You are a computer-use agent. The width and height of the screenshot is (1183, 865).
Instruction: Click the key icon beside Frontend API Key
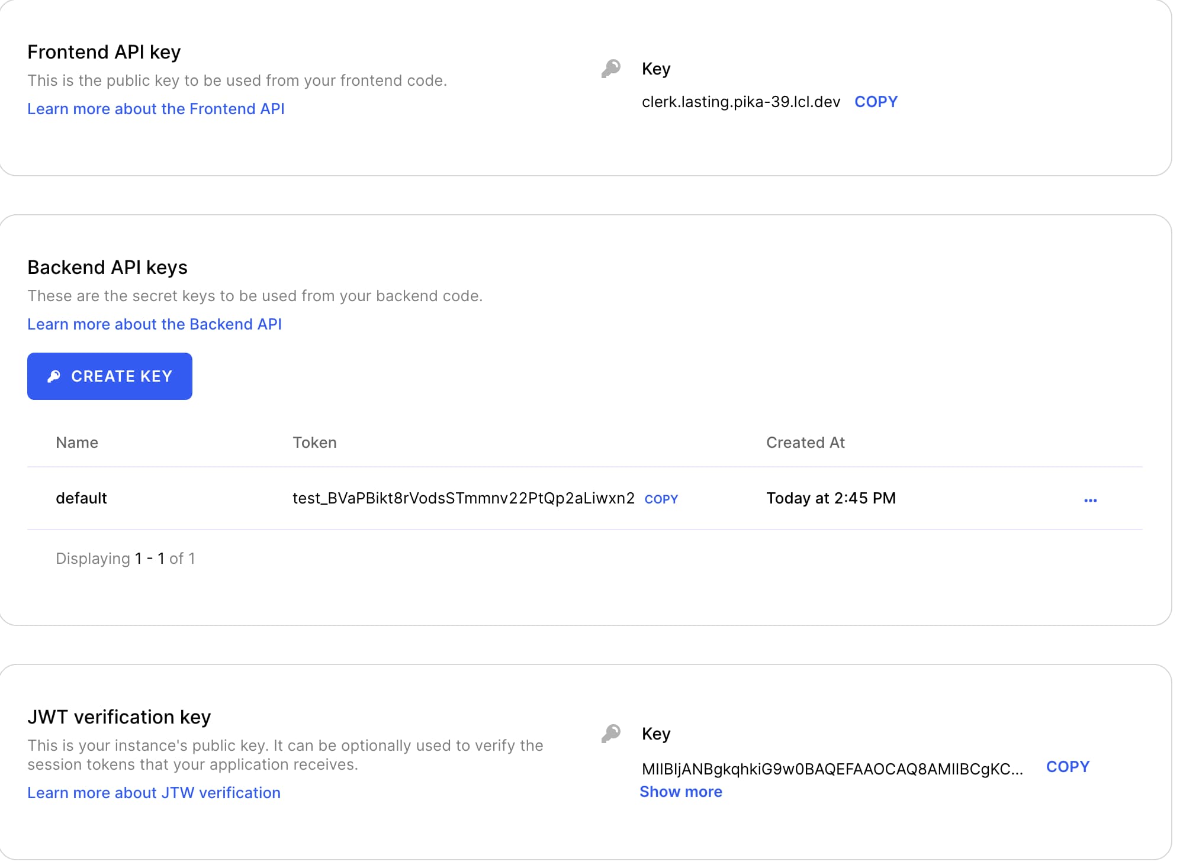click(610, 69)
